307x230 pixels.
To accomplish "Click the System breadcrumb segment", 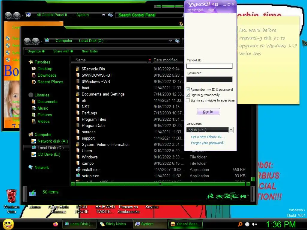I will tap(82, 15).
